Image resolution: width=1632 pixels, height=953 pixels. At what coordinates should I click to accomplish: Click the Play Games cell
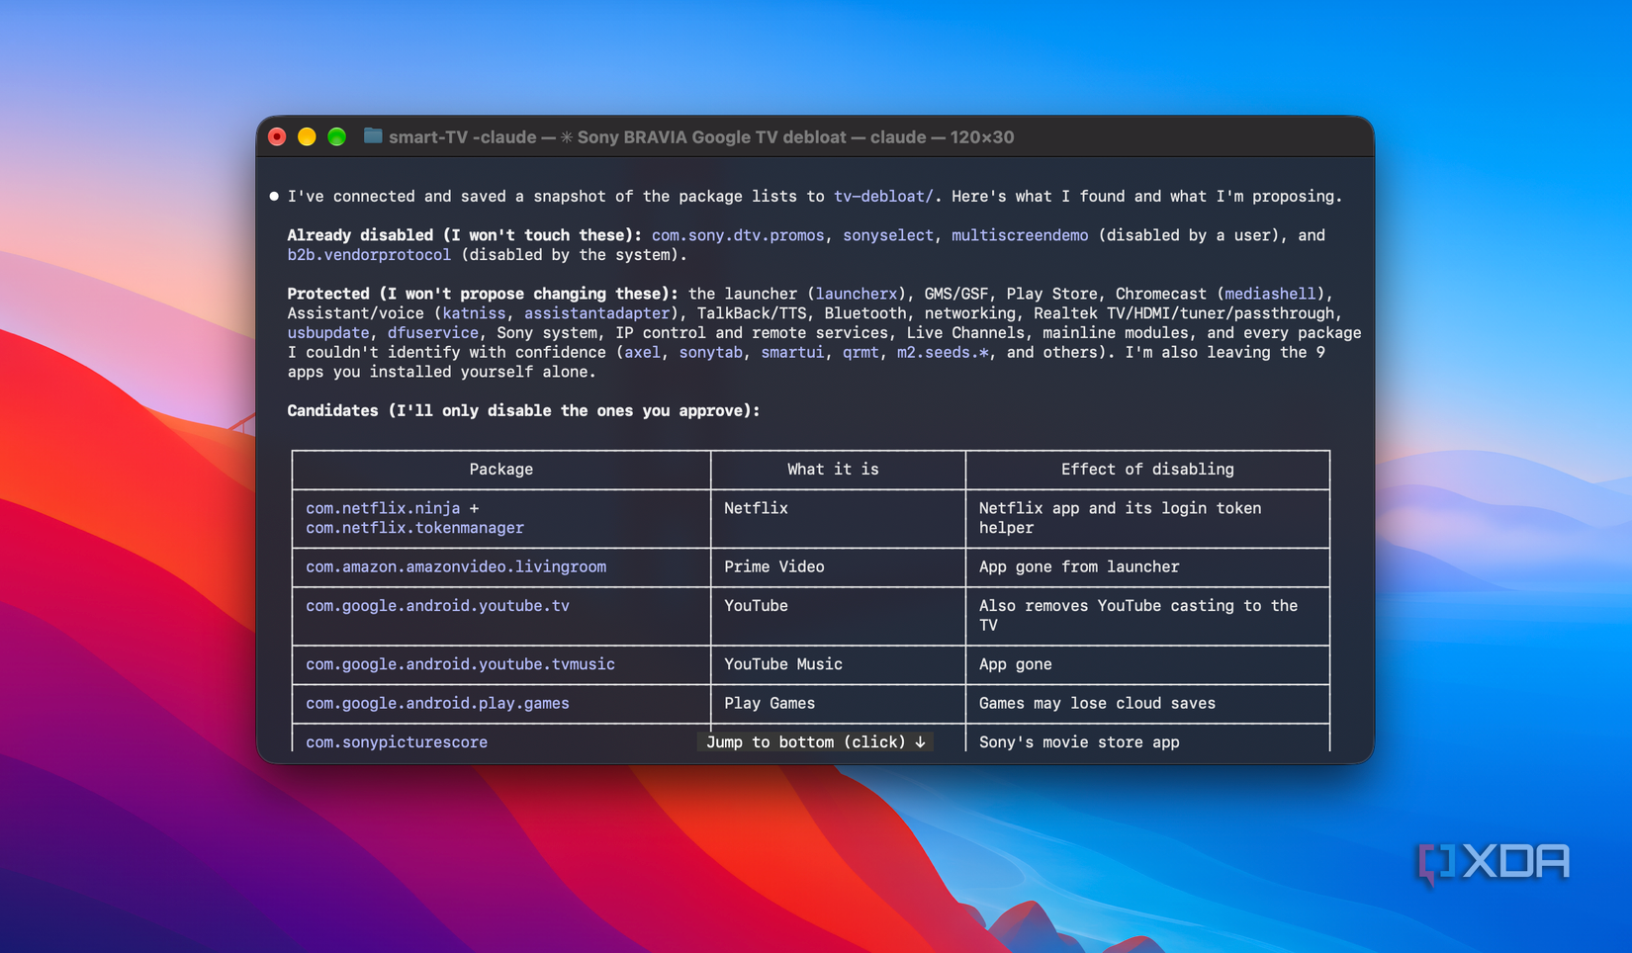838,704
